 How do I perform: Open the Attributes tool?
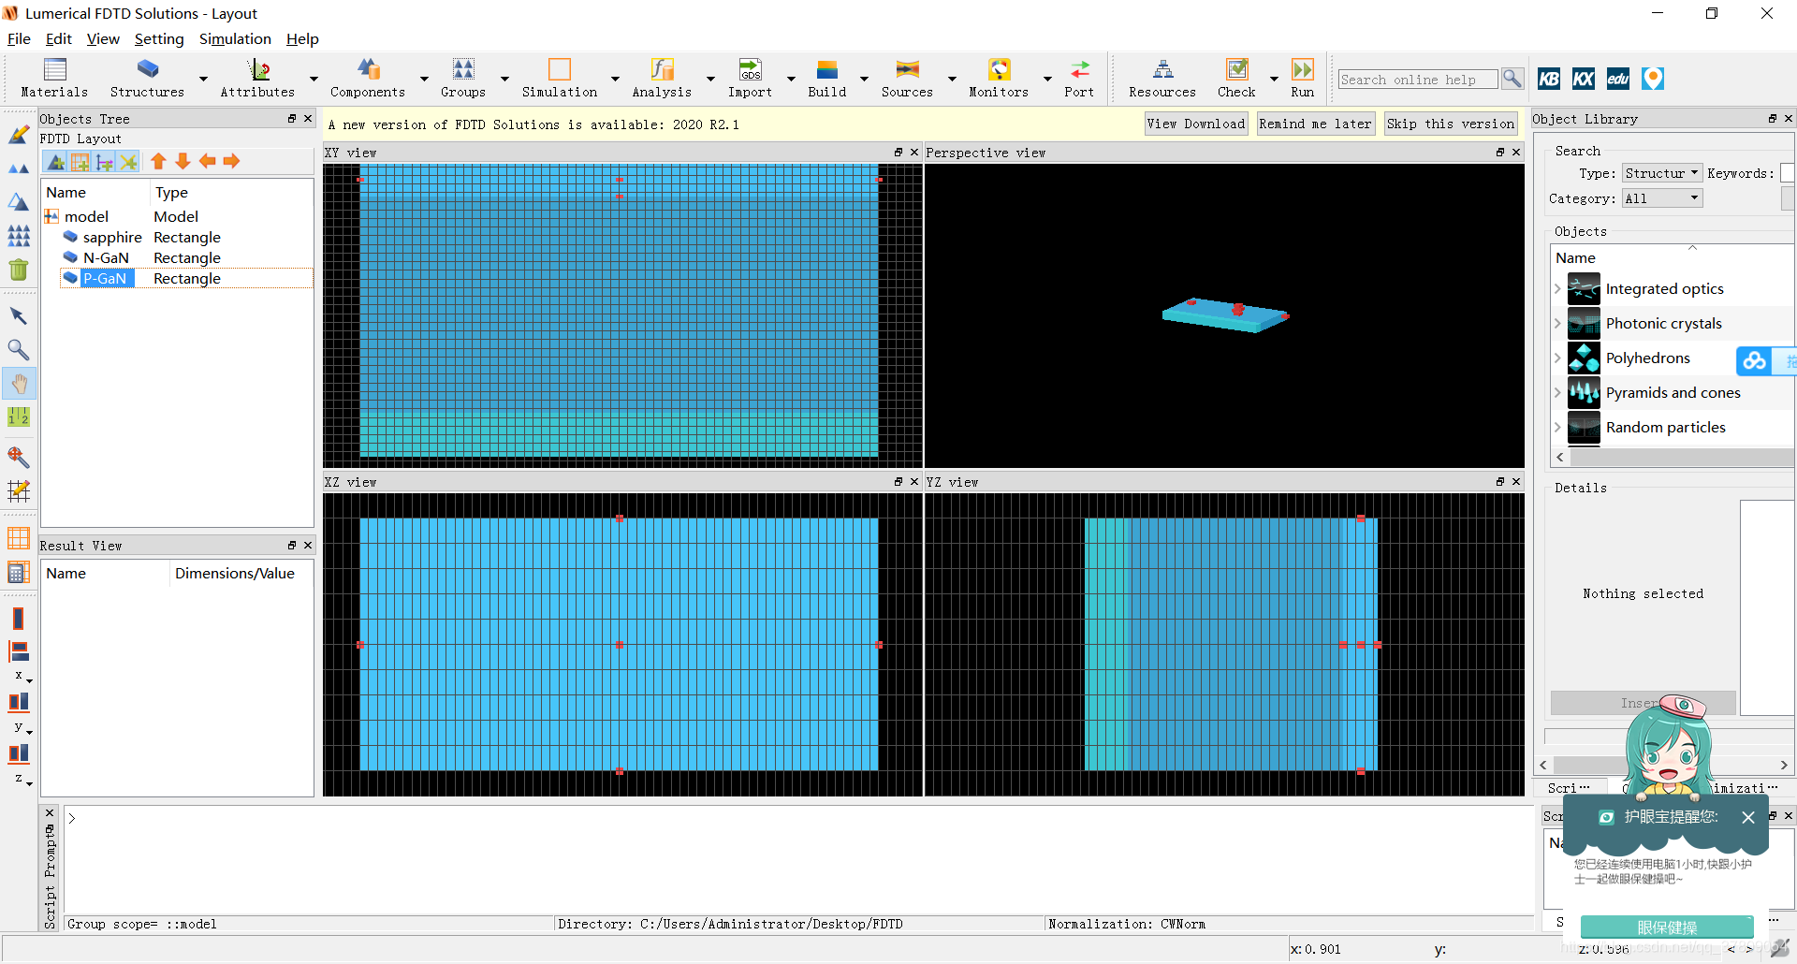[x=257, y=78]
